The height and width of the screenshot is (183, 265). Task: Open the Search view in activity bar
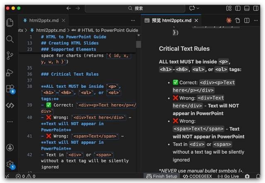pos(10,39)
